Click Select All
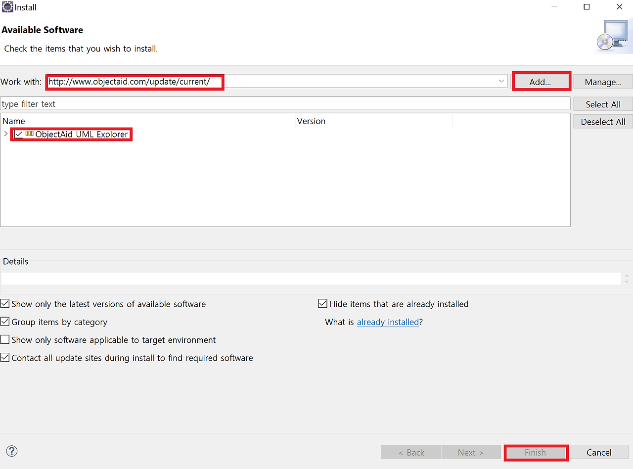Viewport: 633px width, 469px height. pos(602,104)
